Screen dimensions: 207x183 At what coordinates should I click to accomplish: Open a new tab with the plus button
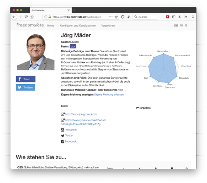75,10
